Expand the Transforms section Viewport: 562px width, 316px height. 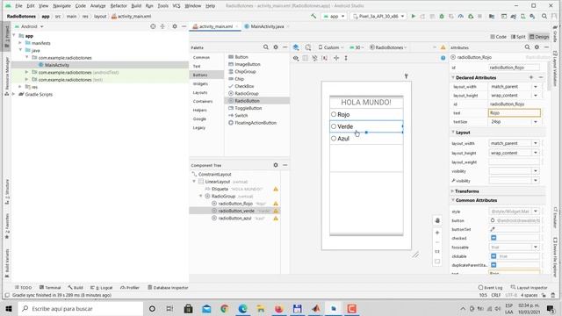point(453,191)
